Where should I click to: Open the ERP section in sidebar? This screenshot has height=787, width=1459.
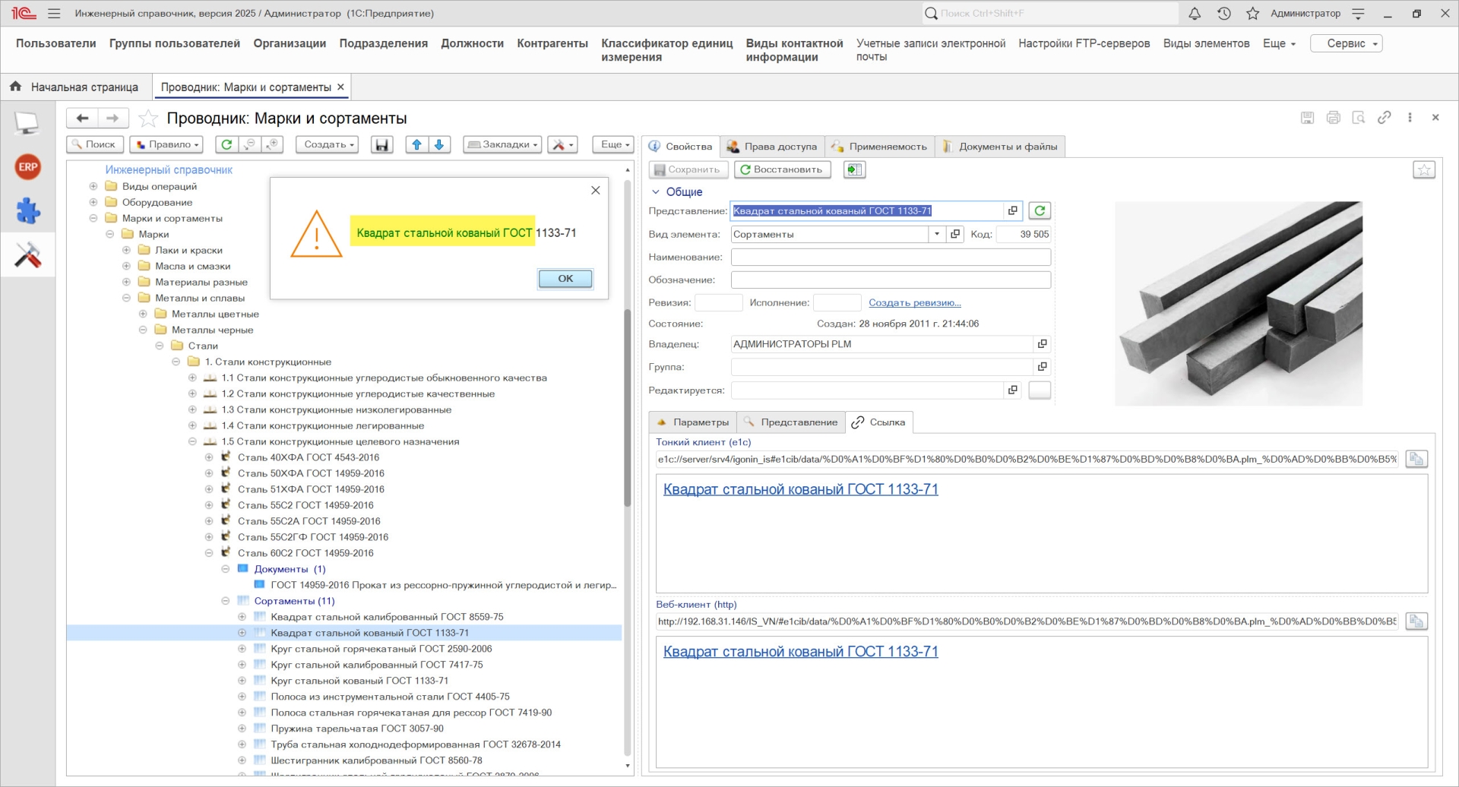(x=28, y=167)
